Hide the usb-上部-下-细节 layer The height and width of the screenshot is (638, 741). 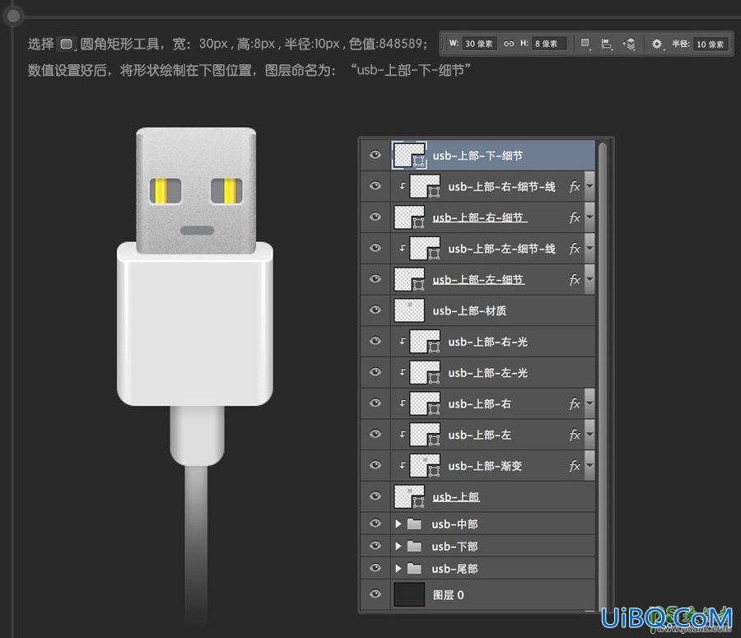[x=375, y=155]
